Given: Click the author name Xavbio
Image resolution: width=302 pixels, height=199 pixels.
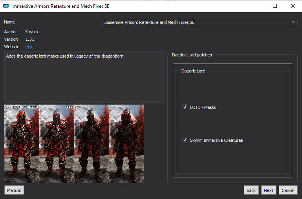Looking at the screenshot, I should (x=31, y=32).
